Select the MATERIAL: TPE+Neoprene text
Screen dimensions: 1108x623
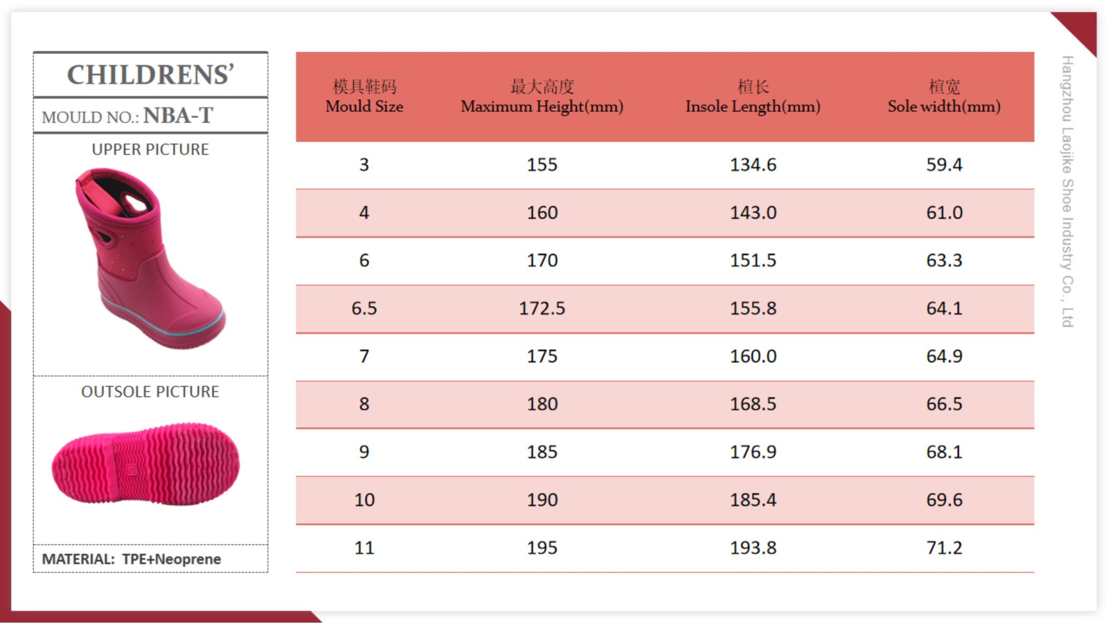(x=132, y=559)
